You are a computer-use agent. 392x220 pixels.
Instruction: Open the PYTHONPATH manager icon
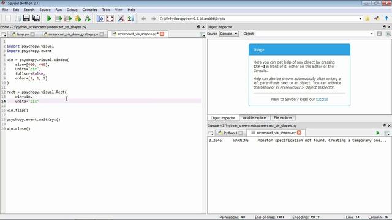click(x=130, y=18)
